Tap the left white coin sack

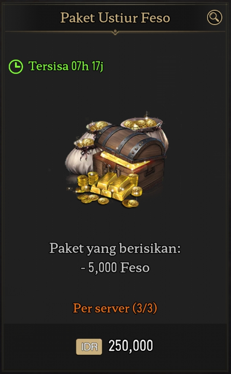[x=80, y=156]
